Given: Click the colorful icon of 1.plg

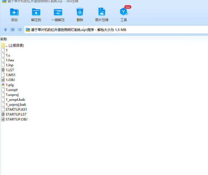Looking at the screenshot, I should [3, 85].
